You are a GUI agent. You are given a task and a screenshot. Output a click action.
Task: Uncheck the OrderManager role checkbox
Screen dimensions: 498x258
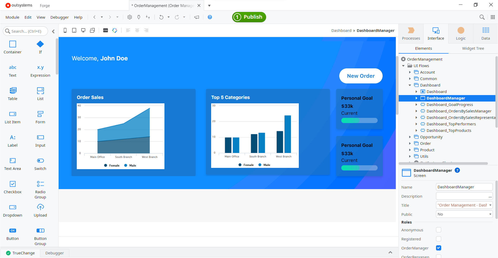click(439, 248)
